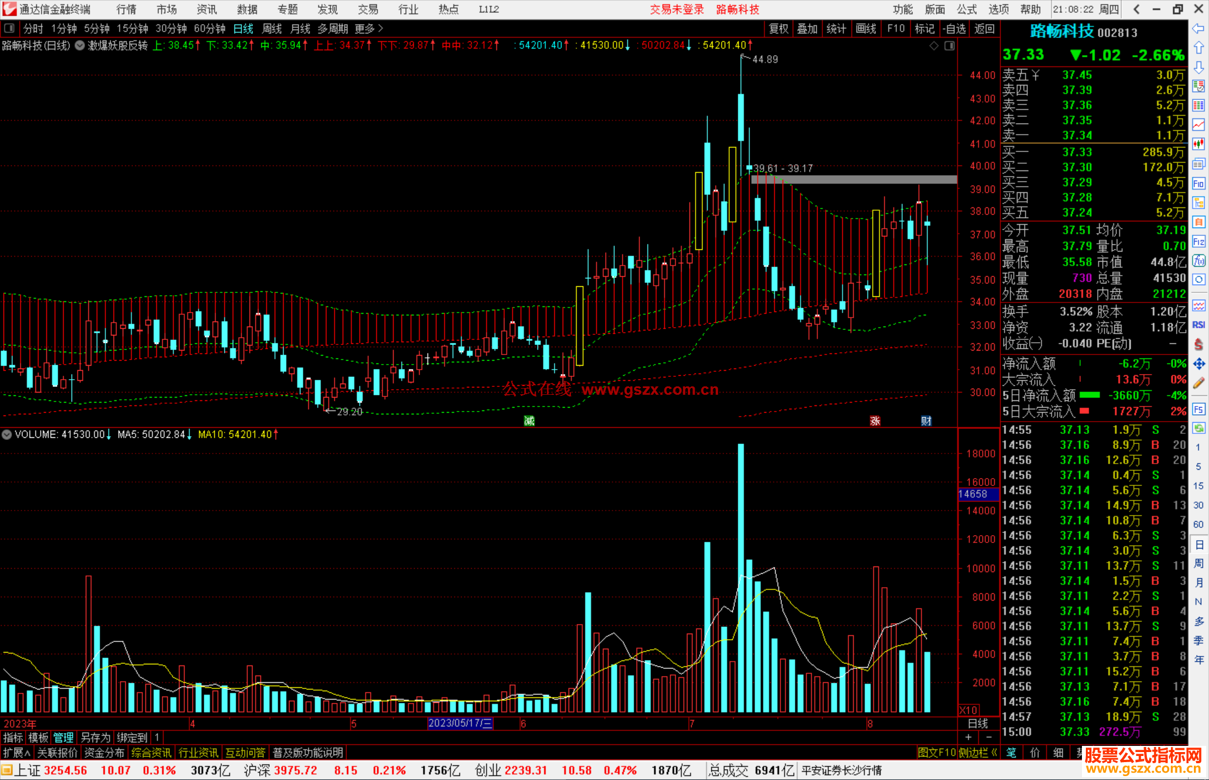Screen dimensions: 1209x780
Task: Switch to 季 period in sidebar
Action: pyautogui.click(x=1198, y=641)
